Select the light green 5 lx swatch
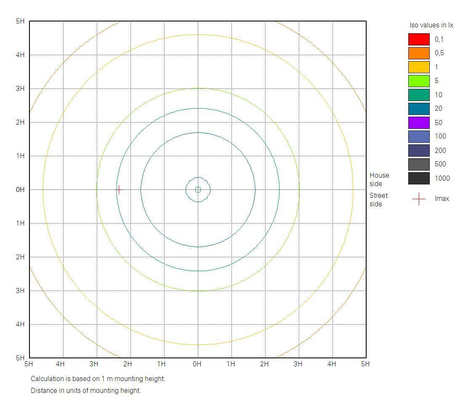Viewport: 463px width, 400px height. [419, 81]
